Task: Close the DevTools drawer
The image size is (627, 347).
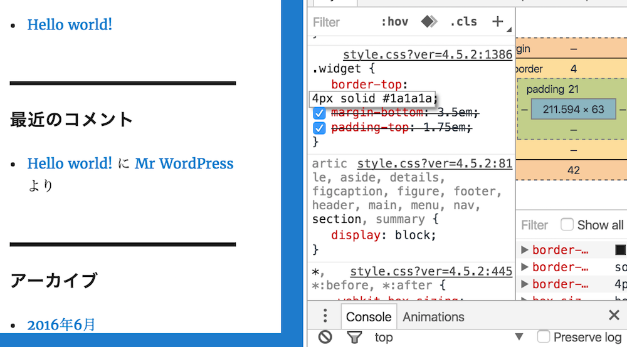Action: [614, 316]
